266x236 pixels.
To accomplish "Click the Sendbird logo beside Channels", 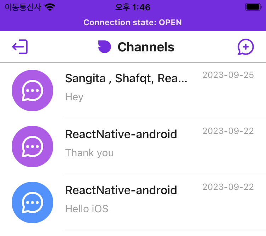I will pos(105,47).
